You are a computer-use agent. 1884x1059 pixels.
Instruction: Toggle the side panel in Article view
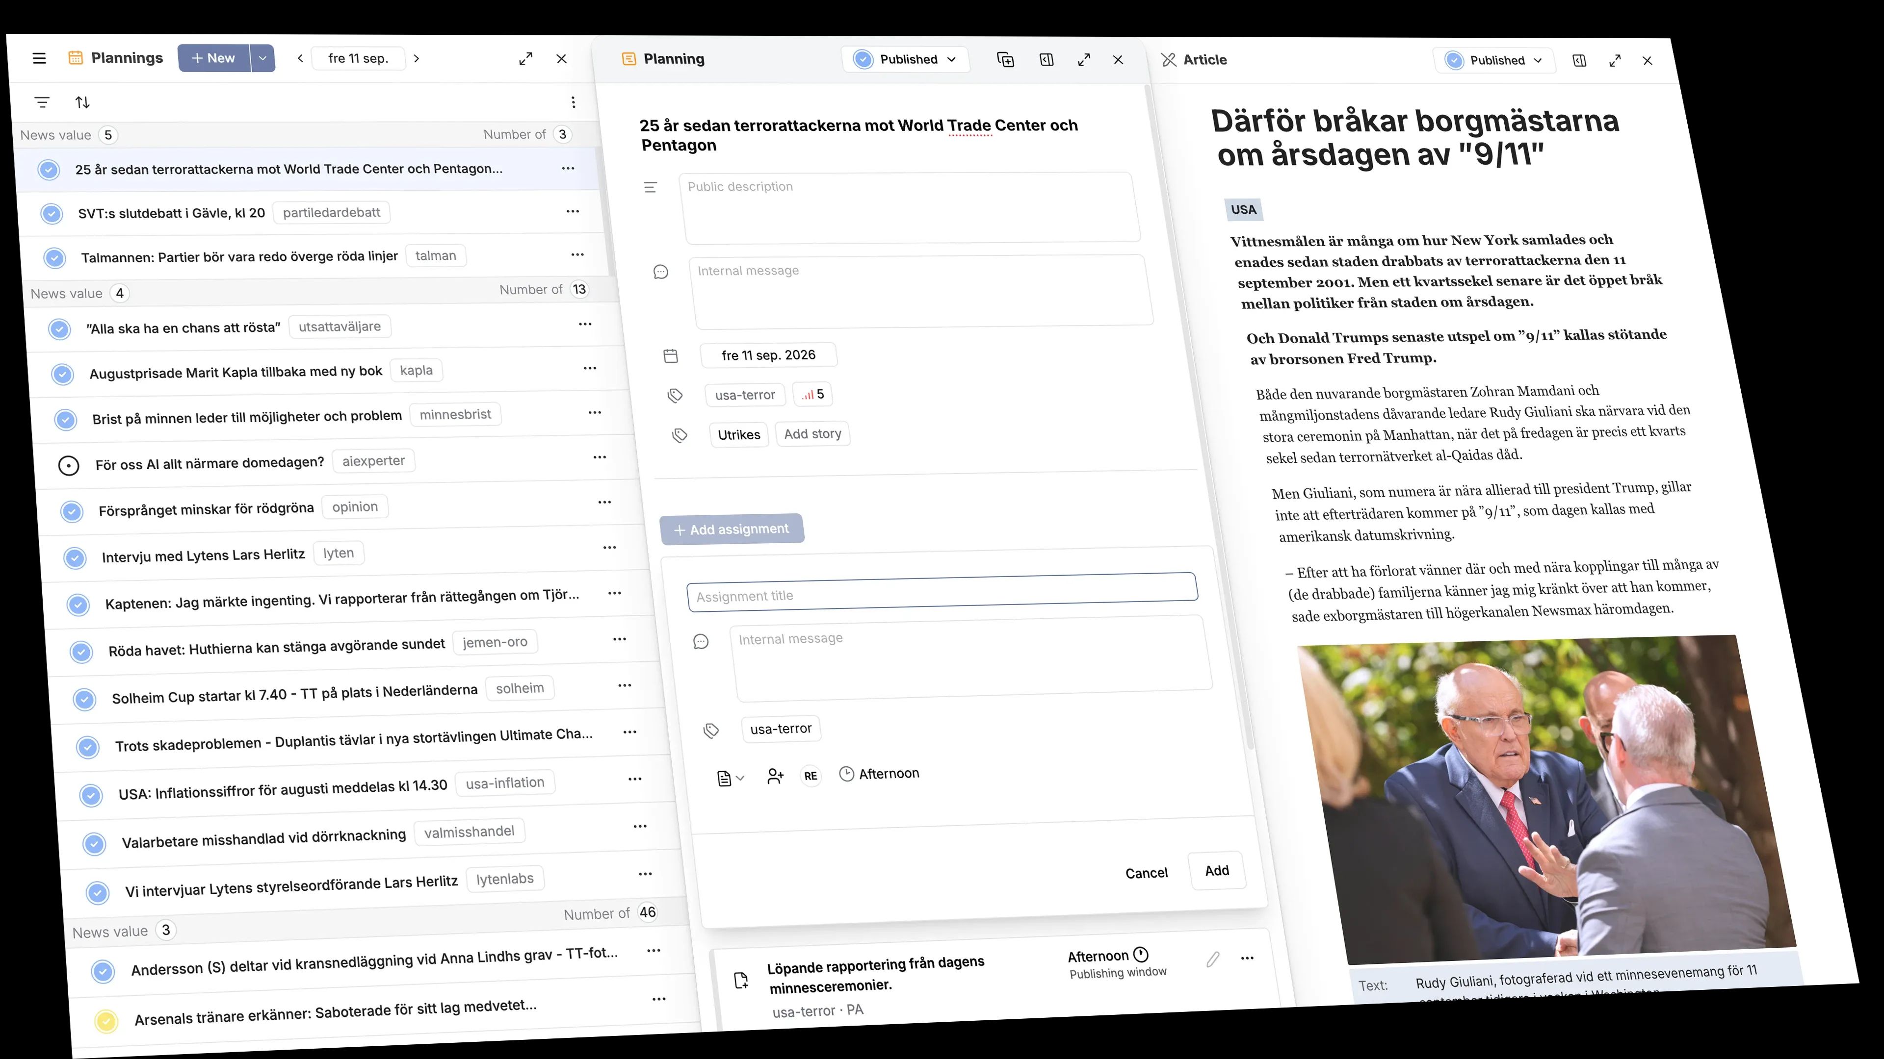(1579, 61)
